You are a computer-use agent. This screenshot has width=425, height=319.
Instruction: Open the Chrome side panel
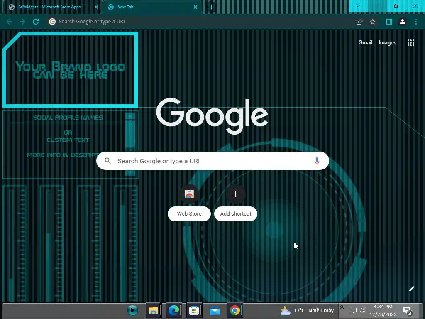point(389,22)
